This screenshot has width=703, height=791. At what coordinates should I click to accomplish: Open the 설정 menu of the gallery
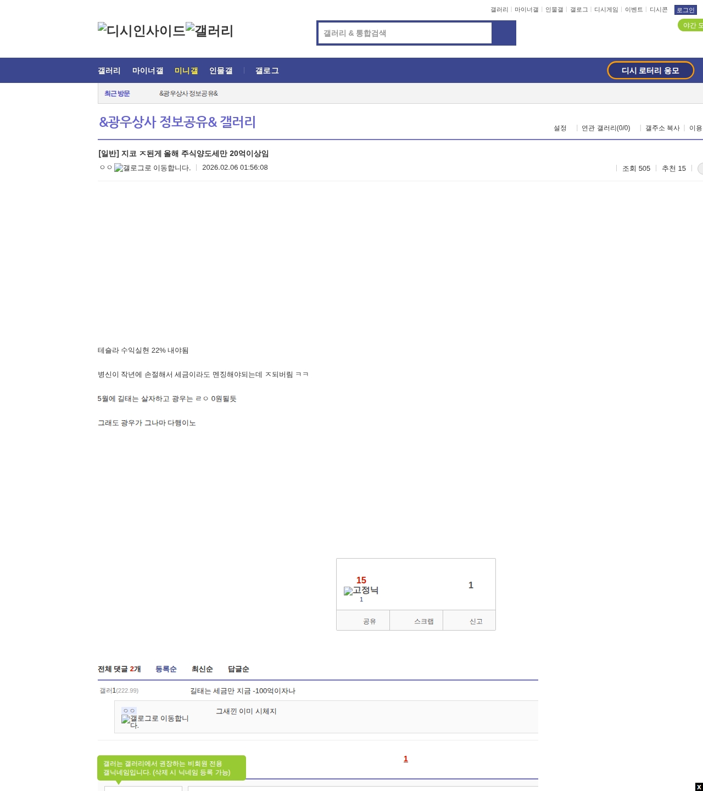click(560, 128)
